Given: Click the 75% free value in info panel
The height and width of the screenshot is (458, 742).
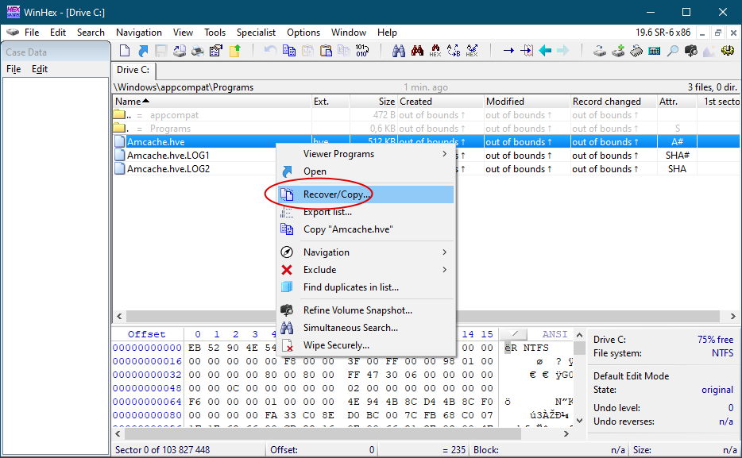Looking at the screenshot, I should 715,340.
